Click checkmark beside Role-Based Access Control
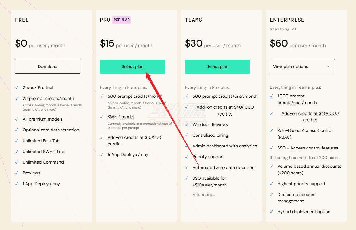356x230 pixels. click(271, 130)
